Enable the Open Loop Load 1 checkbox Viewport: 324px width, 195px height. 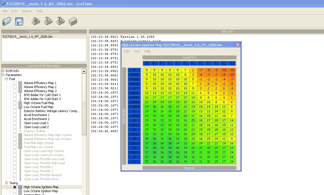[x=15, y=123]
